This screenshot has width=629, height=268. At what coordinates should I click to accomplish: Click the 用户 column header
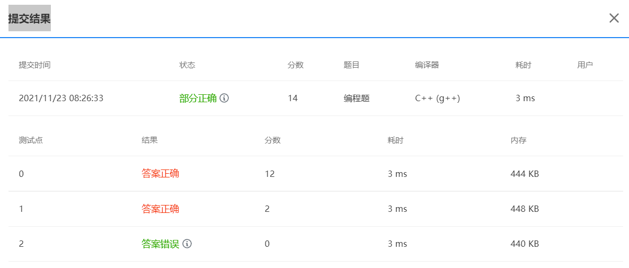(x=585, y=65)
